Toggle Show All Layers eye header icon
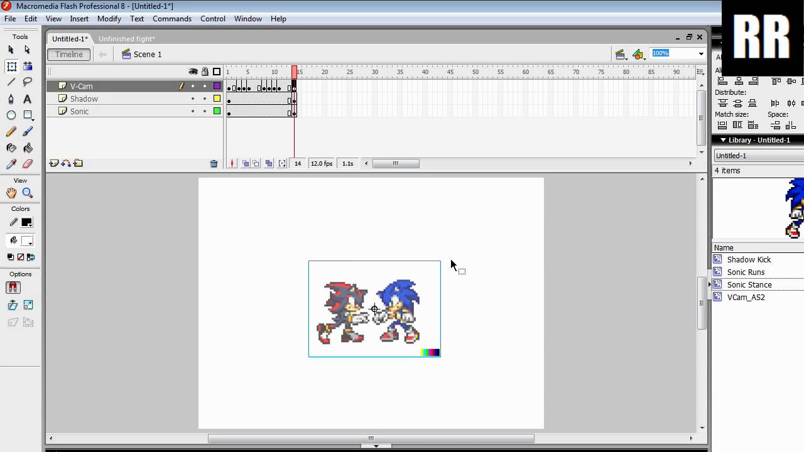This screenshot has height=452, width=804. (x=193, y=72)
